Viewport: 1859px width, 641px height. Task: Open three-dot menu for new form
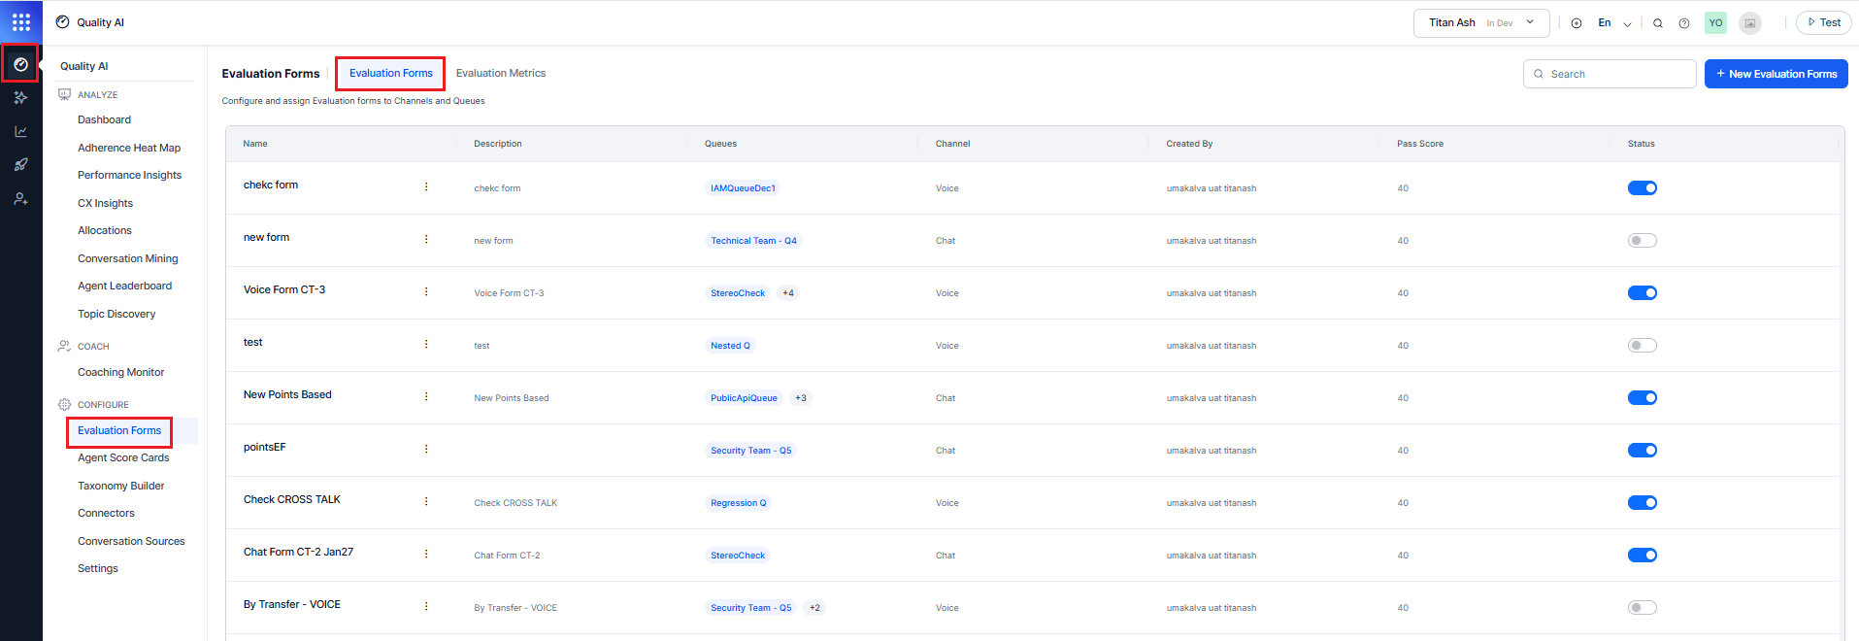[x=426, y=239]
